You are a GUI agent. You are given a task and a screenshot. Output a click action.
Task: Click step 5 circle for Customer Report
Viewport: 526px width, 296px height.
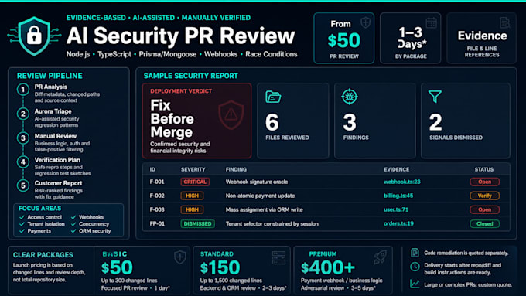coord(22,185)
